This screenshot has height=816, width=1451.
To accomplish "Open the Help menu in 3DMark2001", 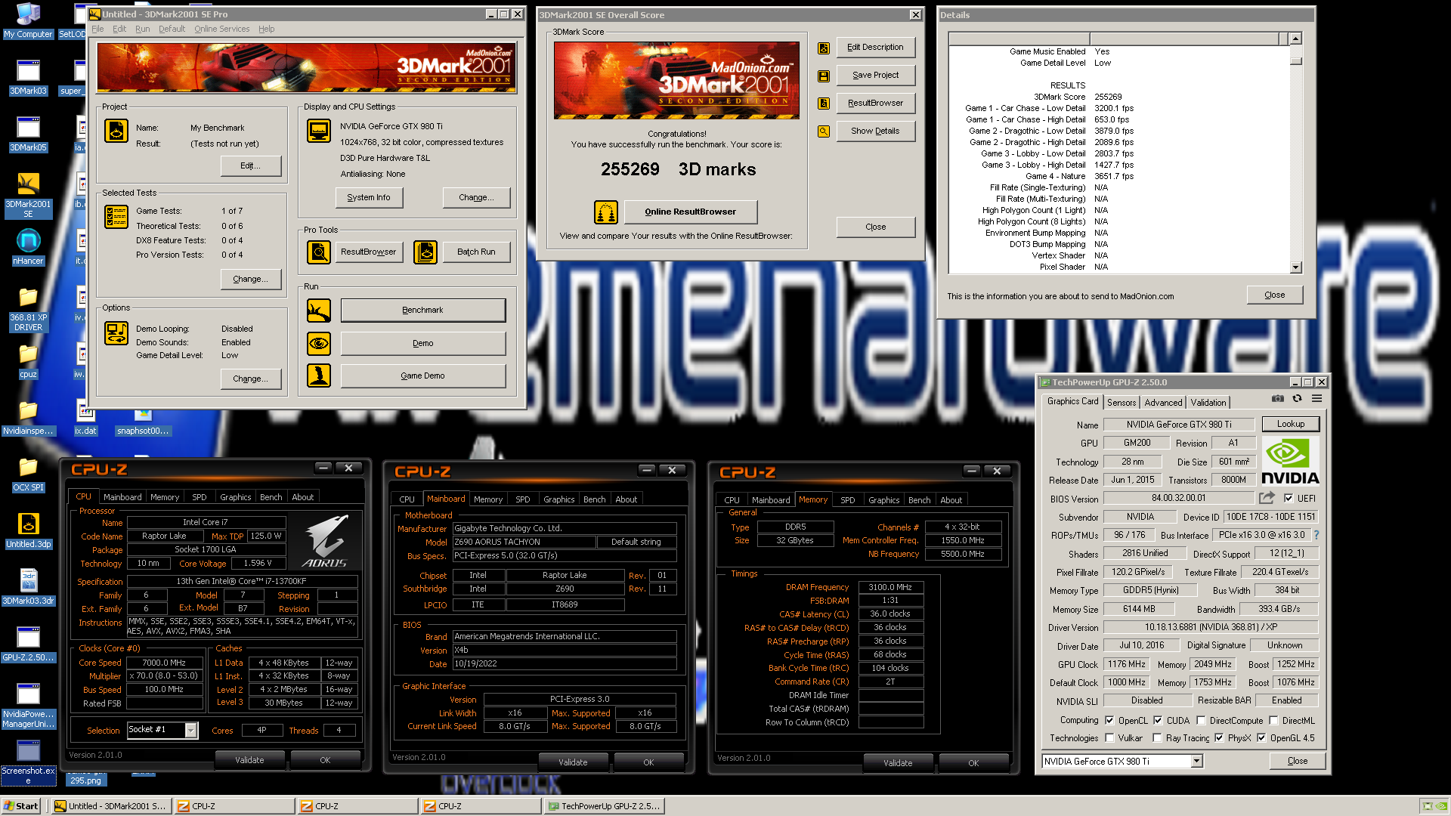I will tap(266, 29).
